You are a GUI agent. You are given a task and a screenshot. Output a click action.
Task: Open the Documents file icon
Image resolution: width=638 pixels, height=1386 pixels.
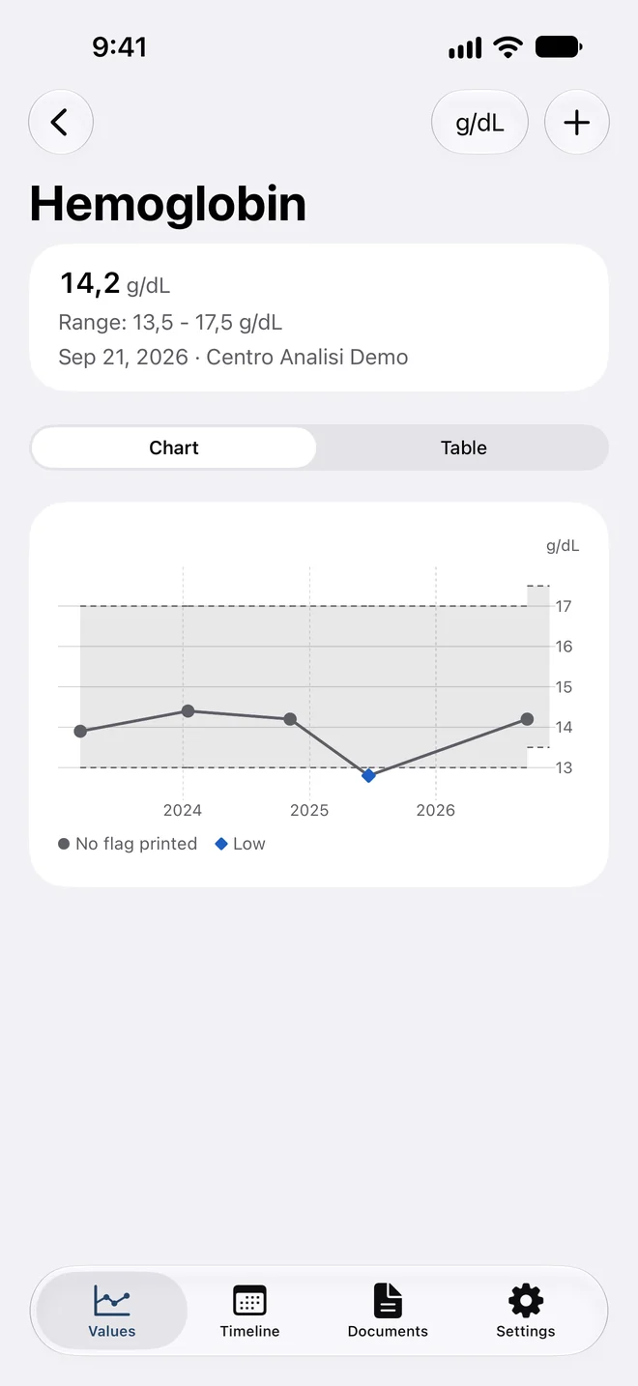[388, 1300]
